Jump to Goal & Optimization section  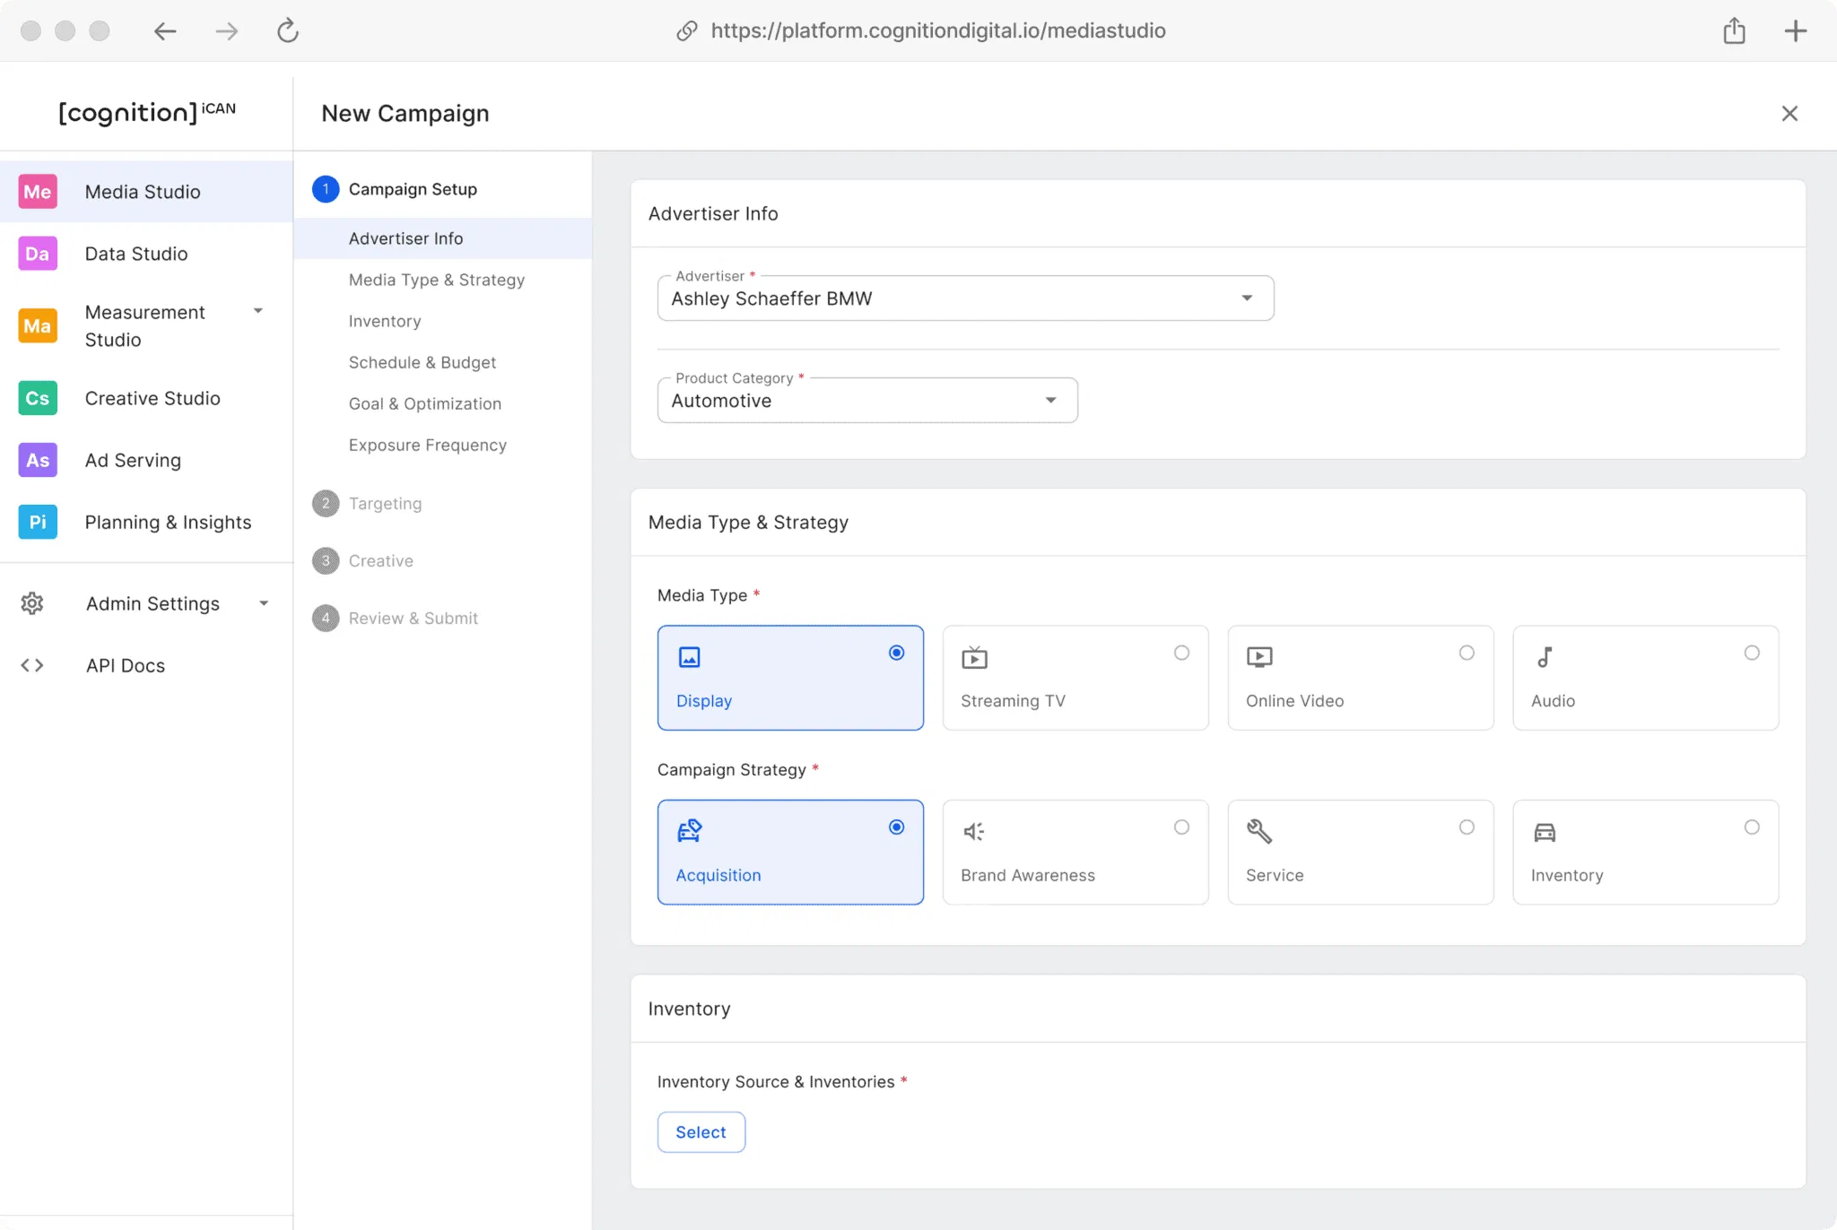click(425, 403)
